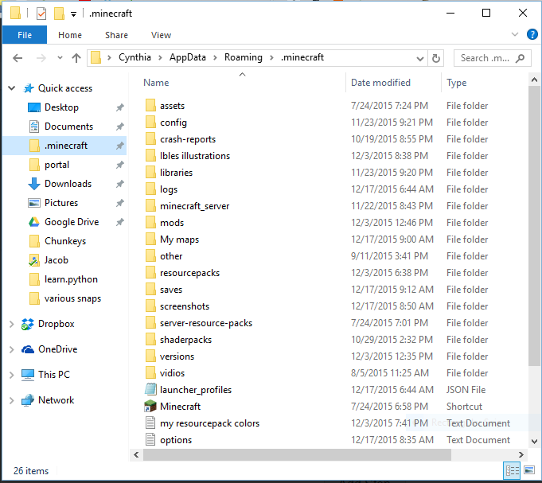Click Roaming in the address breadcrumb
Image resolution: width=542 pixels, height=483 pixels.
(244, 57)
